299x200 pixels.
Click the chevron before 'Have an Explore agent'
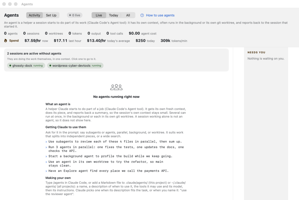[x=46, y=171]
